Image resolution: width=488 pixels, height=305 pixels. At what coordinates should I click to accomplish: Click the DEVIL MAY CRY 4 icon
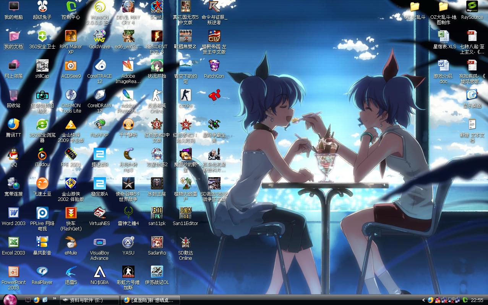click(x=128, y=12)
